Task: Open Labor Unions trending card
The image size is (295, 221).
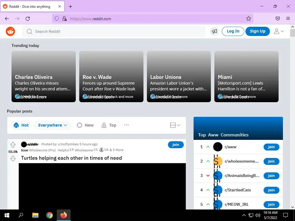Action: 179,77
